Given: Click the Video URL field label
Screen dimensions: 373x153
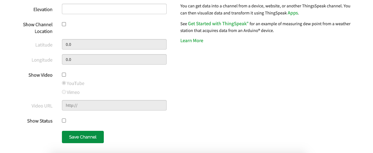Looking at the screenshot, I should (42, 106).
